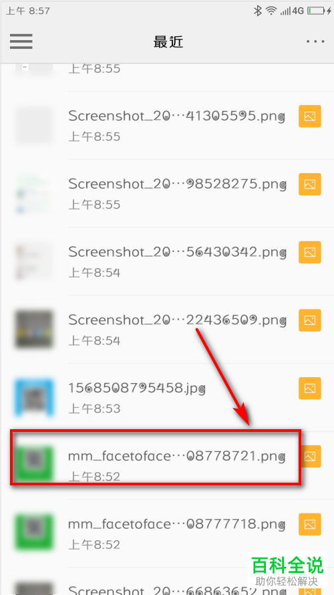This screenshot has height=595, width=334.
Task: Tap green thumbnail of mm_facetoface 08778721
Action: (x=34, y=464)
